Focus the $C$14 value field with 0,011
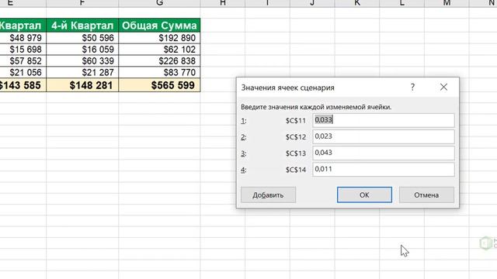This screenshot has height=279, width=497. pos(384,170)
